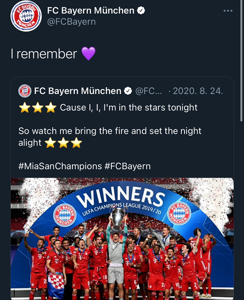The width and height of the screenshot is (244, 300).
Task: Click the "I remember" tweet text
Action: (44, 54)
